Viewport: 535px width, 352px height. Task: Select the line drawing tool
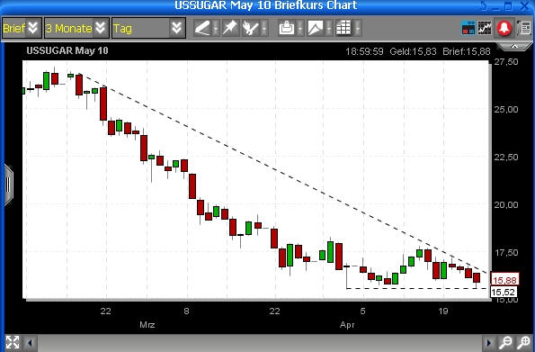pos(202,28)
